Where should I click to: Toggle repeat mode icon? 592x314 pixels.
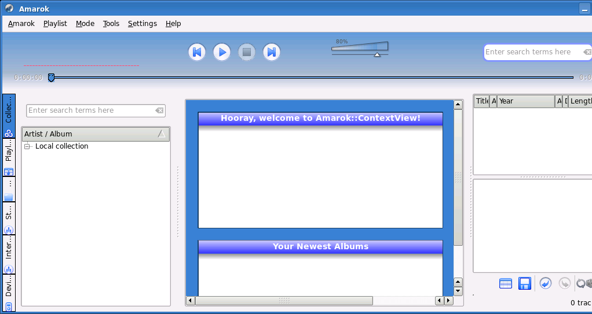pyautogui.click(x=580, y=283)
